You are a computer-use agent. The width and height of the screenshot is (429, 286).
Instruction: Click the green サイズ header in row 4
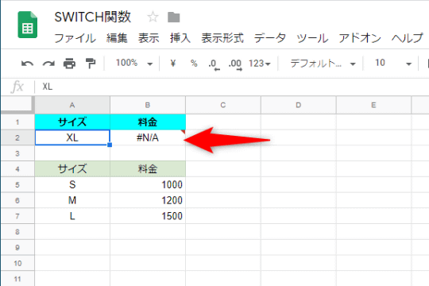tap(72, 169)
